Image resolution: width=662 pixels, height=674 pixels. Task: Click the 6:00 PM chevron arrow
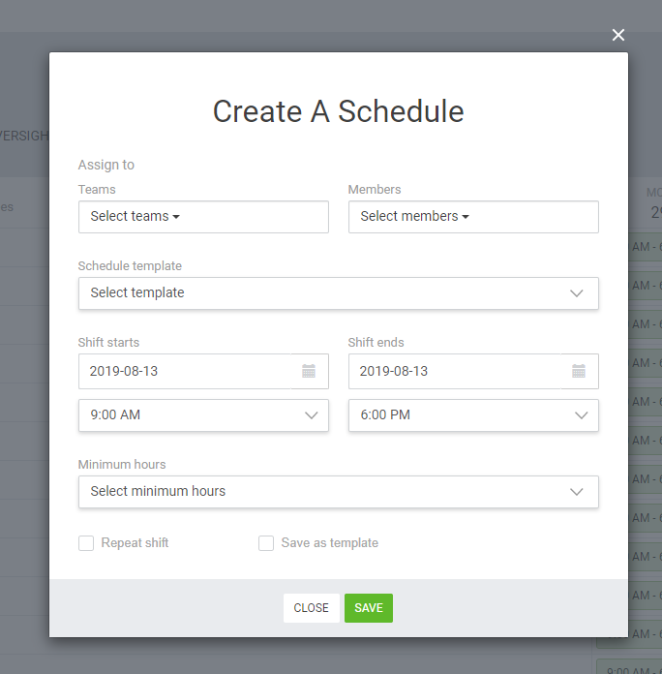(581, 415)
